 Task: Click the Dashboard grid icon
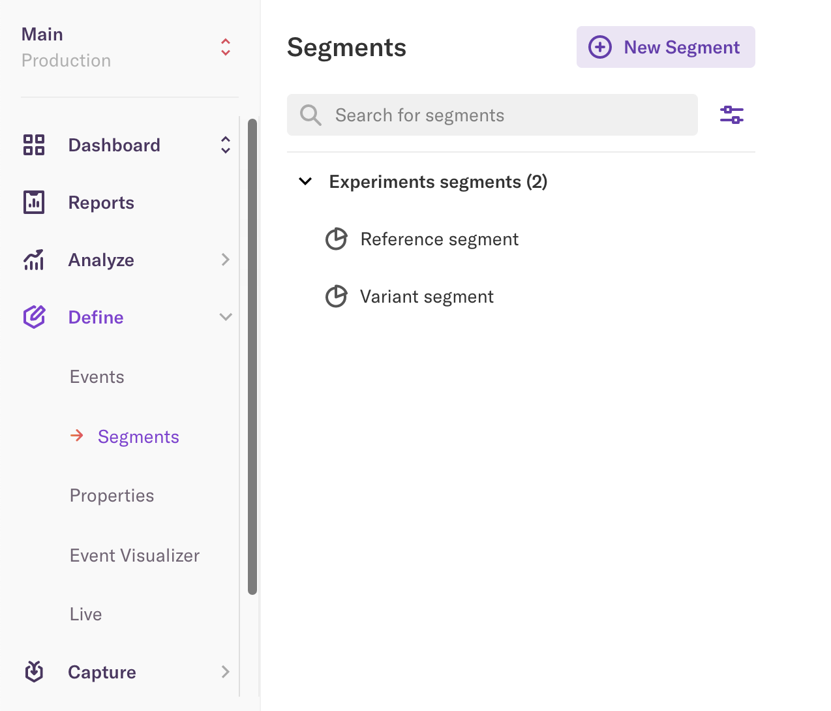(34, 145)
